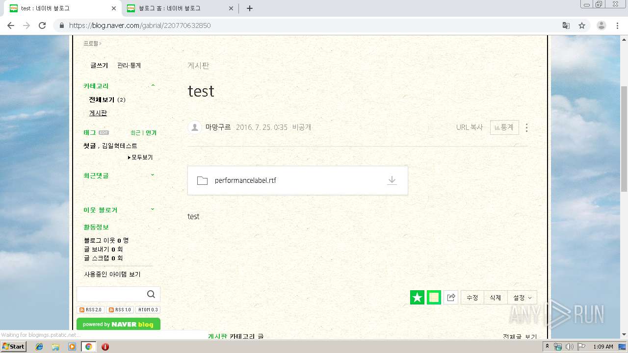628x353 pixels.
Task: Expand all tags with 모두보기
Action: pos(140,157)
